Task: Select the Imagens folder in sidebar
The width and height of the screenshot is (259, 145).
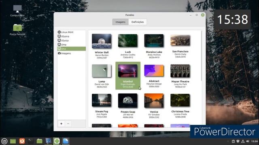Action: [71, 53]
